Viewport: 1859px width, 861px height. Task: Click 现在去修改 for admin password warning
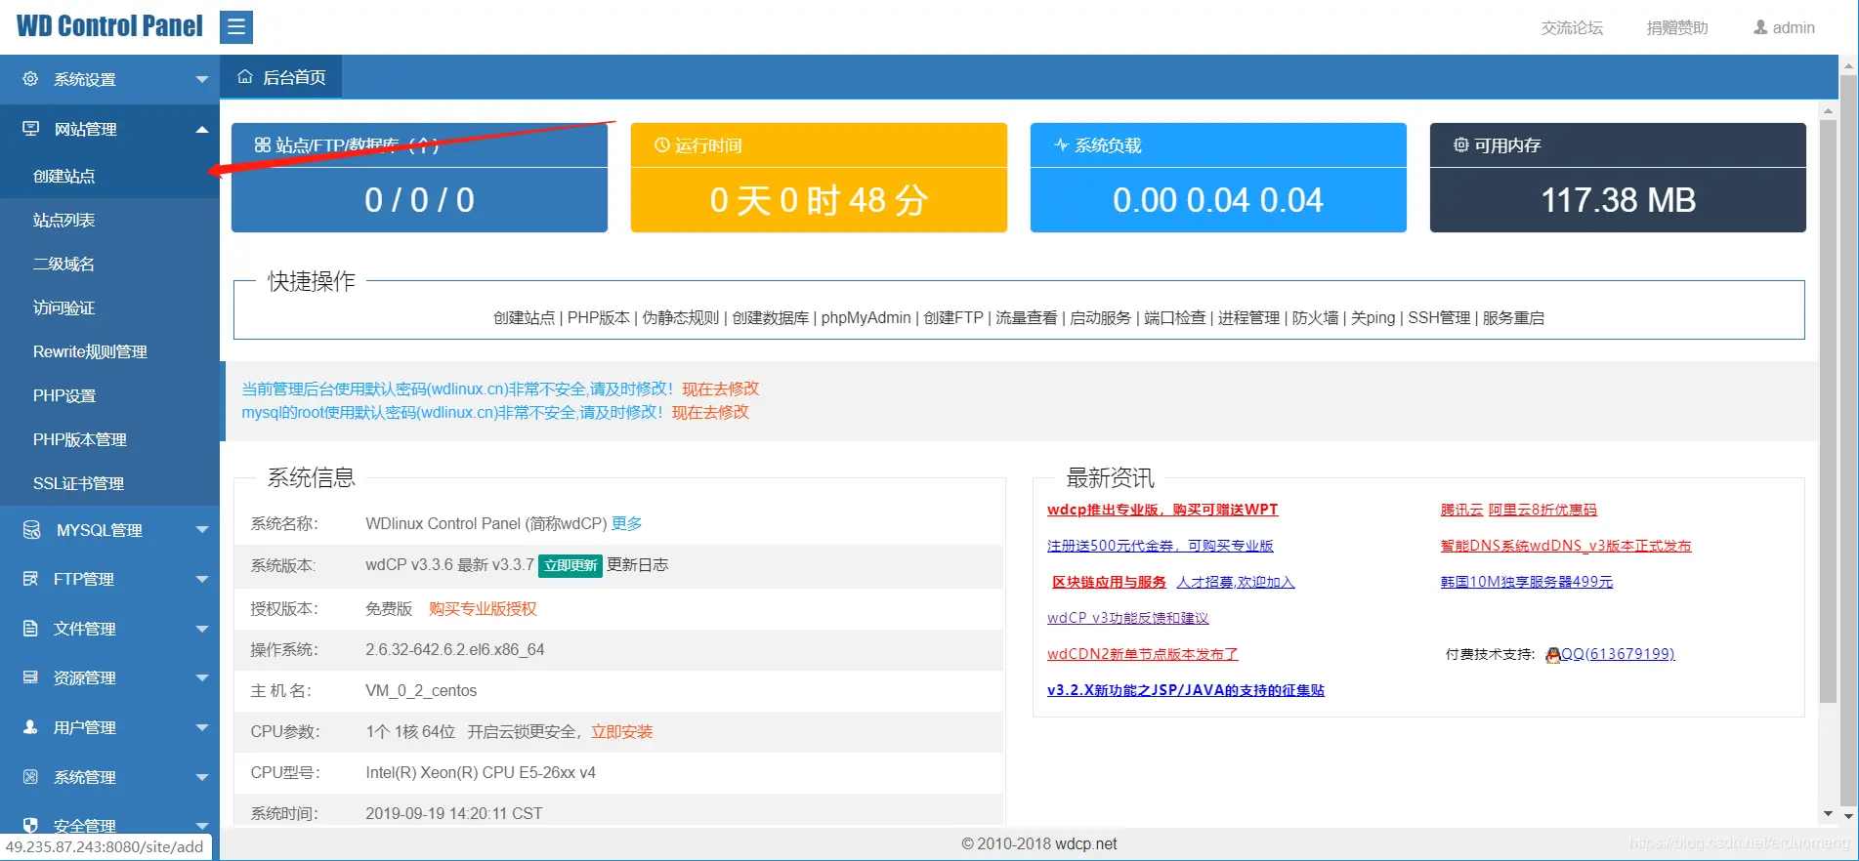[x=720, y=389]
